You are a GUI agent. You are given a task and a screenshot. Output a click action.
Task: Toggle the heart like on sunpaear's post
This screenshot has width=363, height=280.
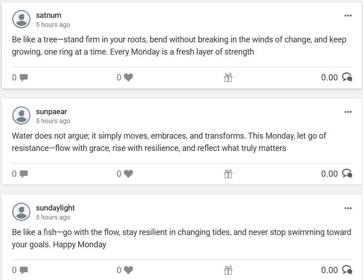point(128,174)
